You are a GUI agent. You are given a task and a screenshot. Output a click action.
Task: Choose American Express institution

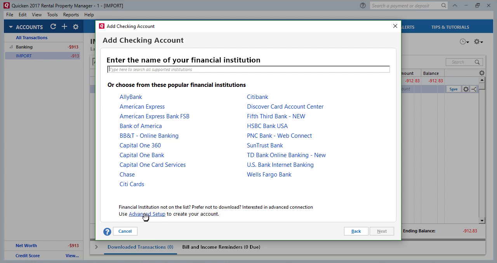click(x=142, y=107)
